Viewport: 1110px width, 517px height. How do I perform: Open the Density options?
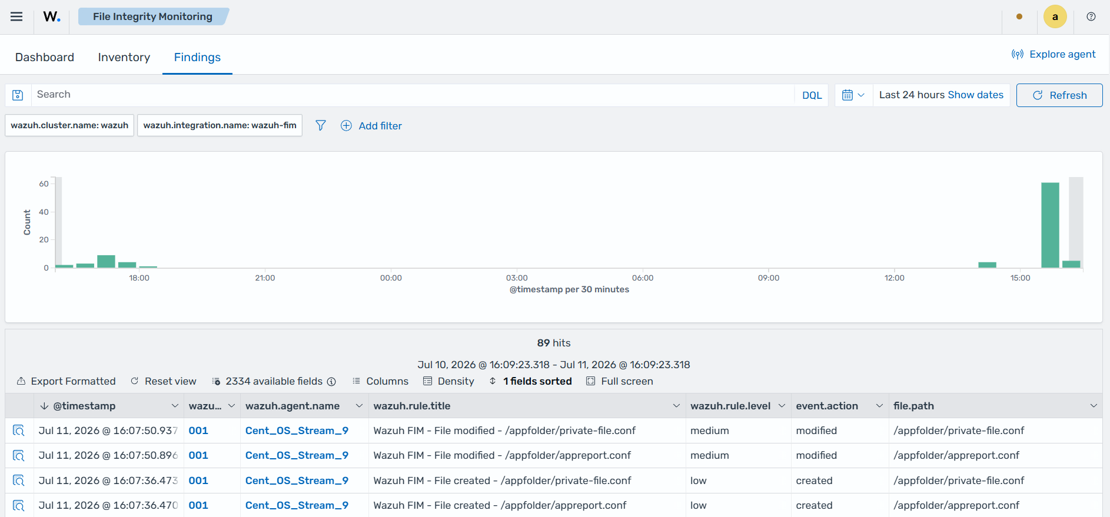point(448,381)
